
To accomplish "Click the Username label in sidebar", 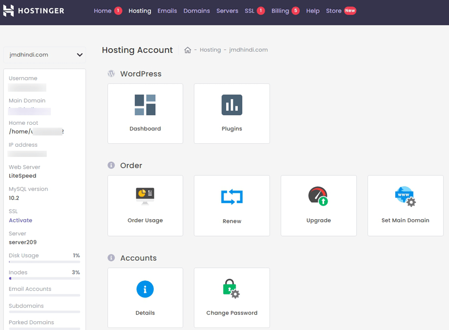I will click(23, 78).
